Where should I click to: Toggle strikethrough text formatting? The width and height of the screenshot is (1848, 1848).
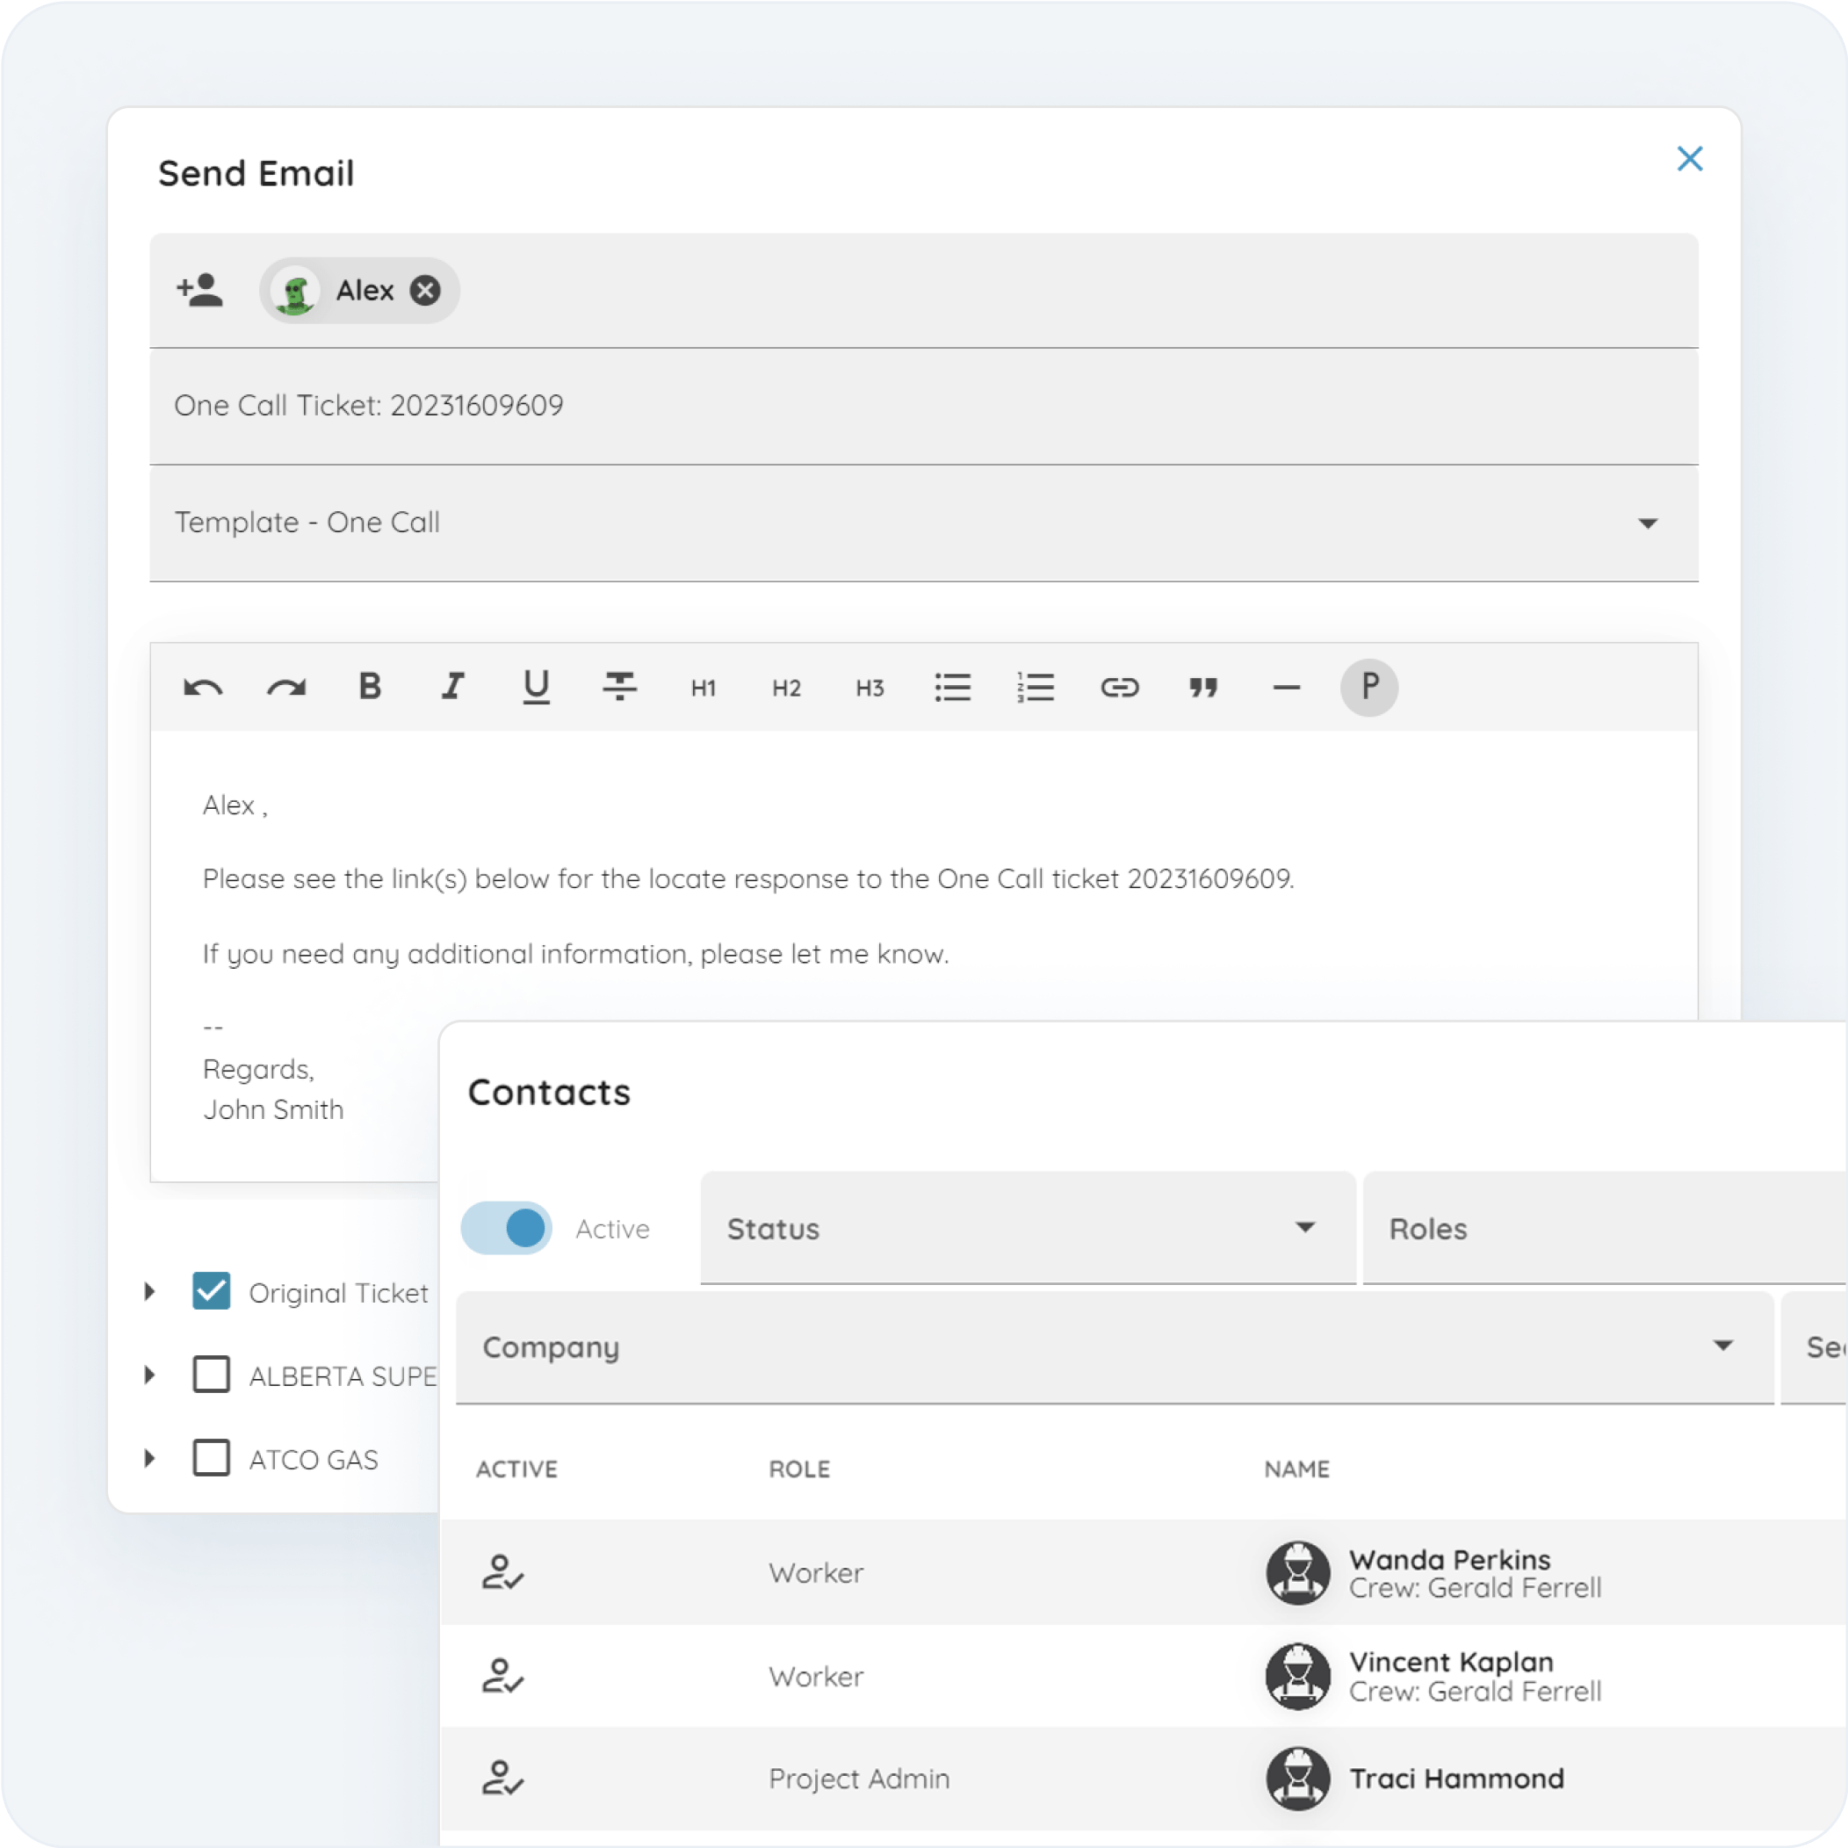[620, 687]
